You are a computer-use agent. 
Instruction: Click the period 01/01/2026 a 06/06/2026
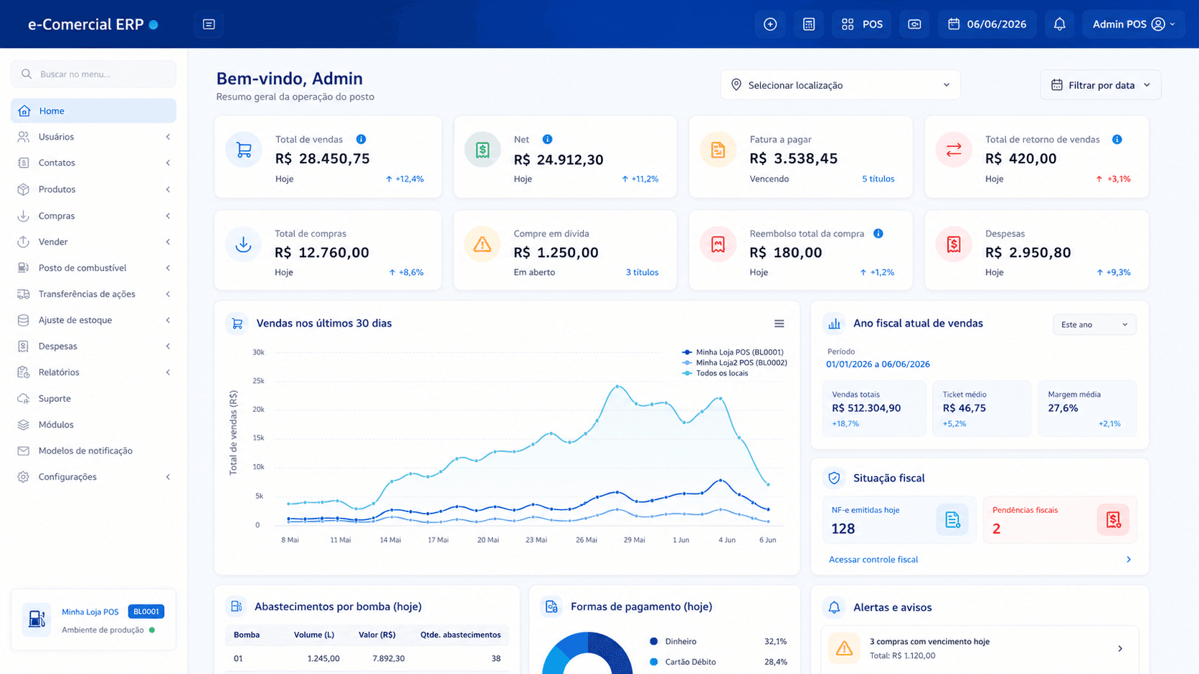click(878, 364)
